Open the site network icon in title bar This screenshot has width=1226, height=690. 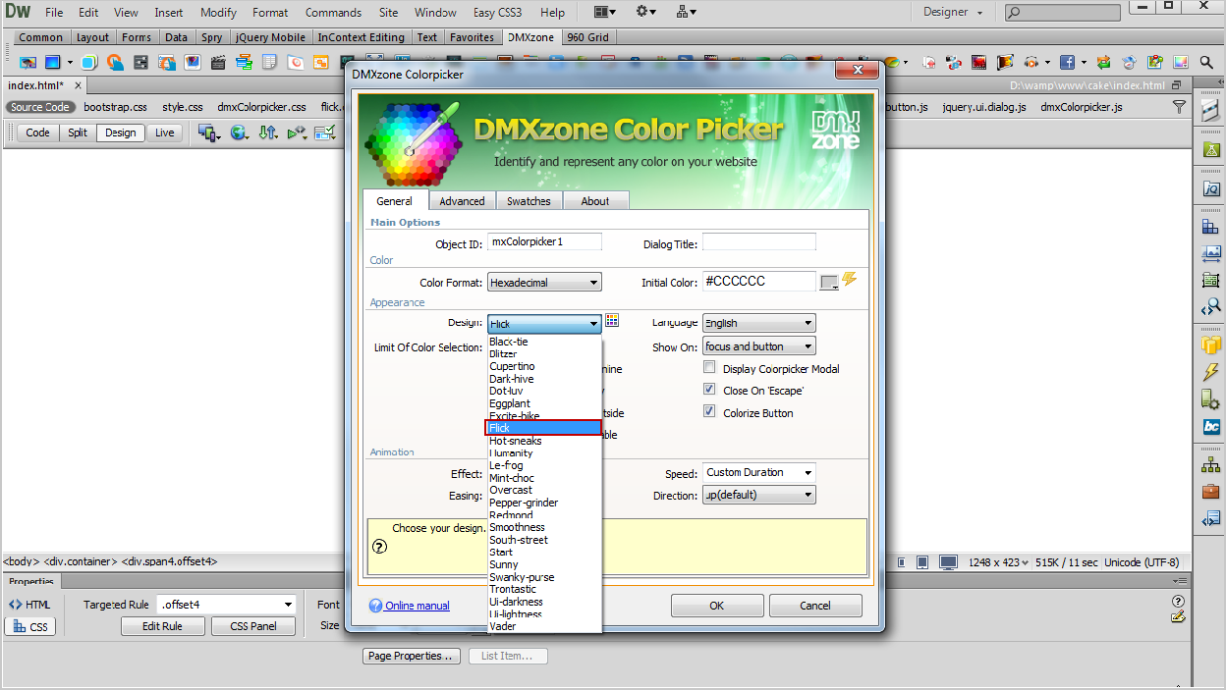pyautogui.click(x=687, y=12)
